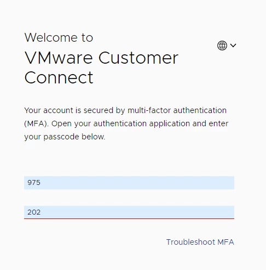
Task: Click "authentication application" in the paragraph
Action: (x=142, y=123)
